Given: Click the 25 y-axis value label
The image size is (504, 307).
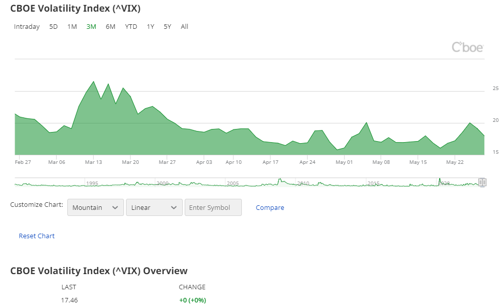Looking at the screenshot, I should 495,89.
